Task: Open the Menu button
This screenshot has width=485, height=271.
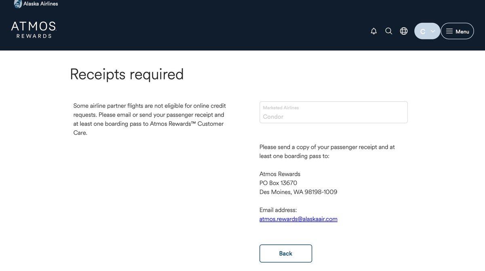Action: (x=457, y=31)
